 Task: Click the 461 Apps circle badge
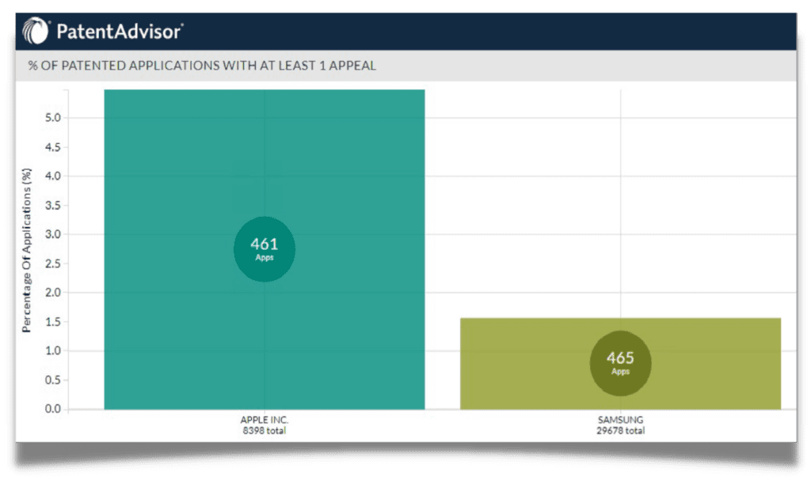click(265, 249)
